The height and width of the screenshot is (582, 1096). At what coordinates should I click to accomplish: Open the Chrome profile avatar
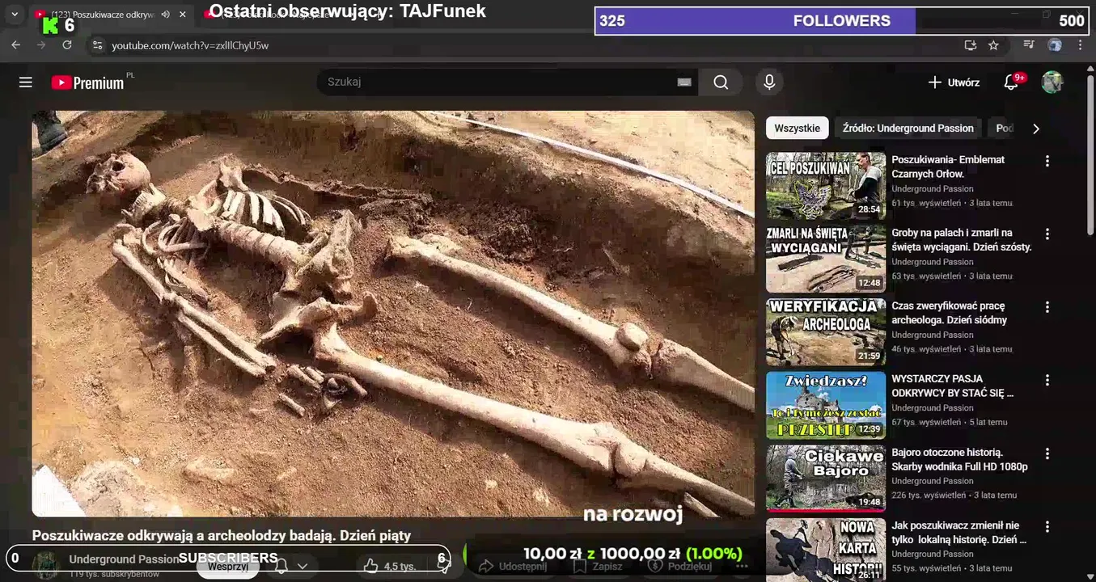pyautogui.click(x=1055, y=45)
